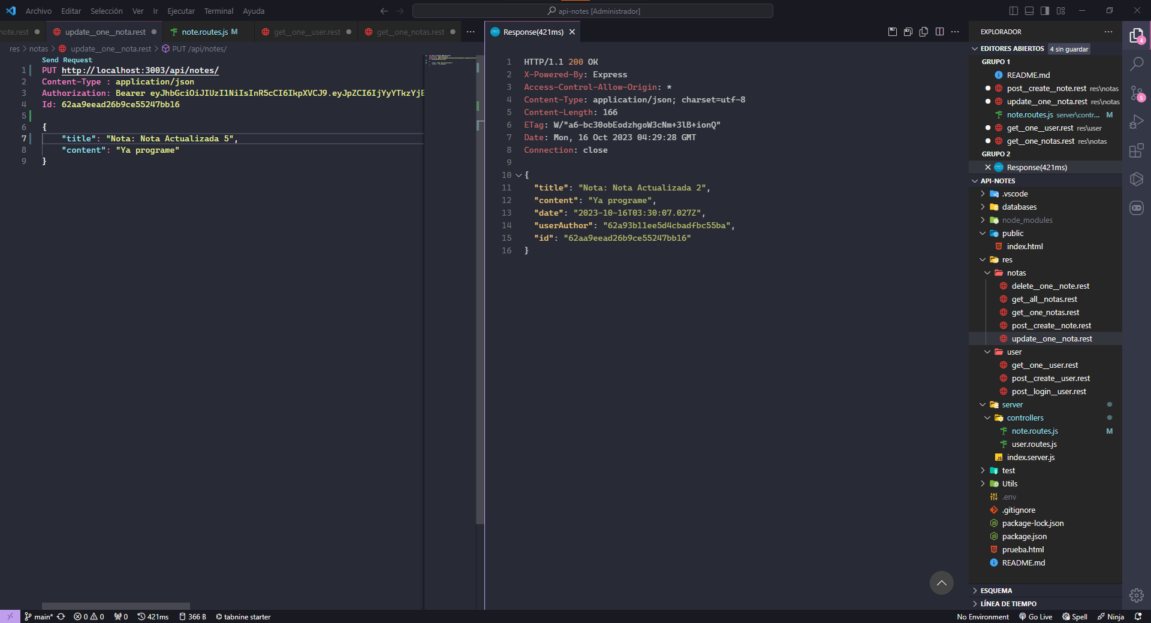Close Response(421ms) in open editors list
This screenshot has height=623, width=1151.
coord(987,168)
